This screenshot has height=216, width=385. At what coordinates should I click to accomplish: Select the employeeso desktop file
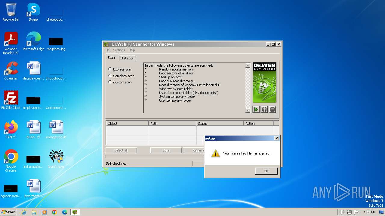pyautogui.click(x=33, y=103)
